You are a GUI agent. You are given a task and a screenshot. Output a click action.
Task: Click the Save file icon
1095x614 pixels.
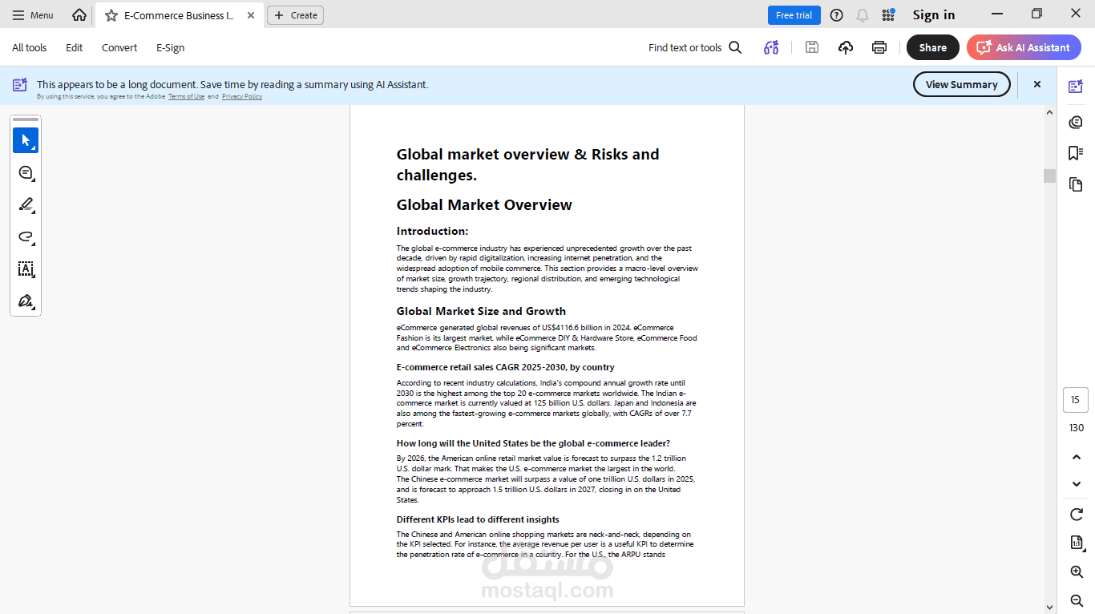pos(812,47)
